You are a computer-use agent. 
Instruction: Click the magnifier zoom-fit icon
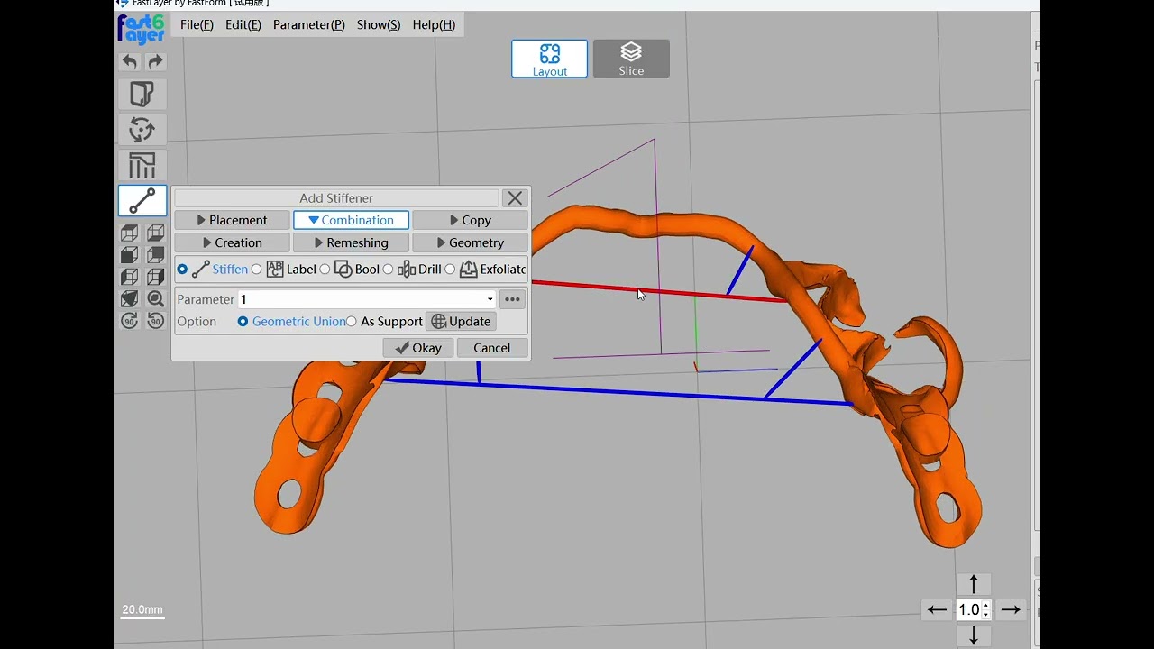(x=155, y=298)
